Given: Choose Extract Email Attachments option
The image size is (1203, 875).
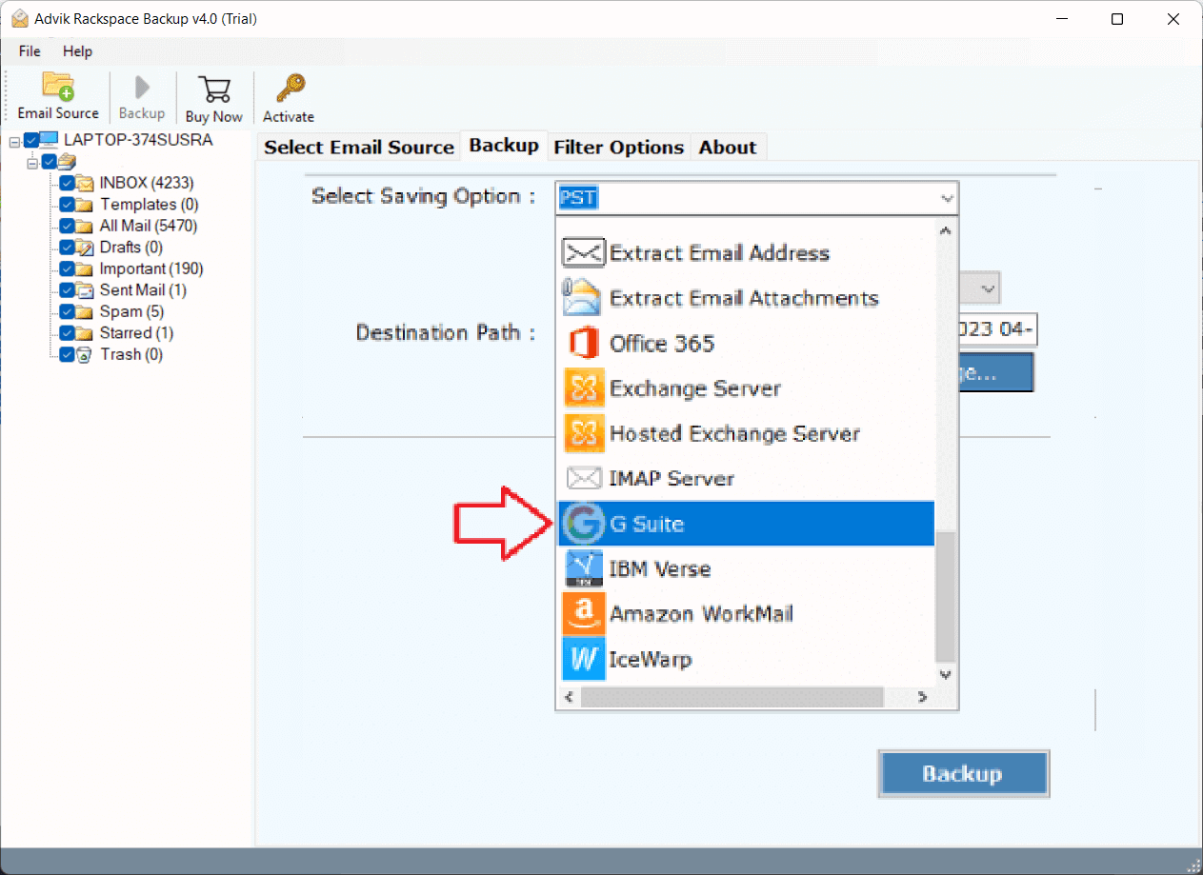Looking at the screenshot, I should [x=744, y=297].
